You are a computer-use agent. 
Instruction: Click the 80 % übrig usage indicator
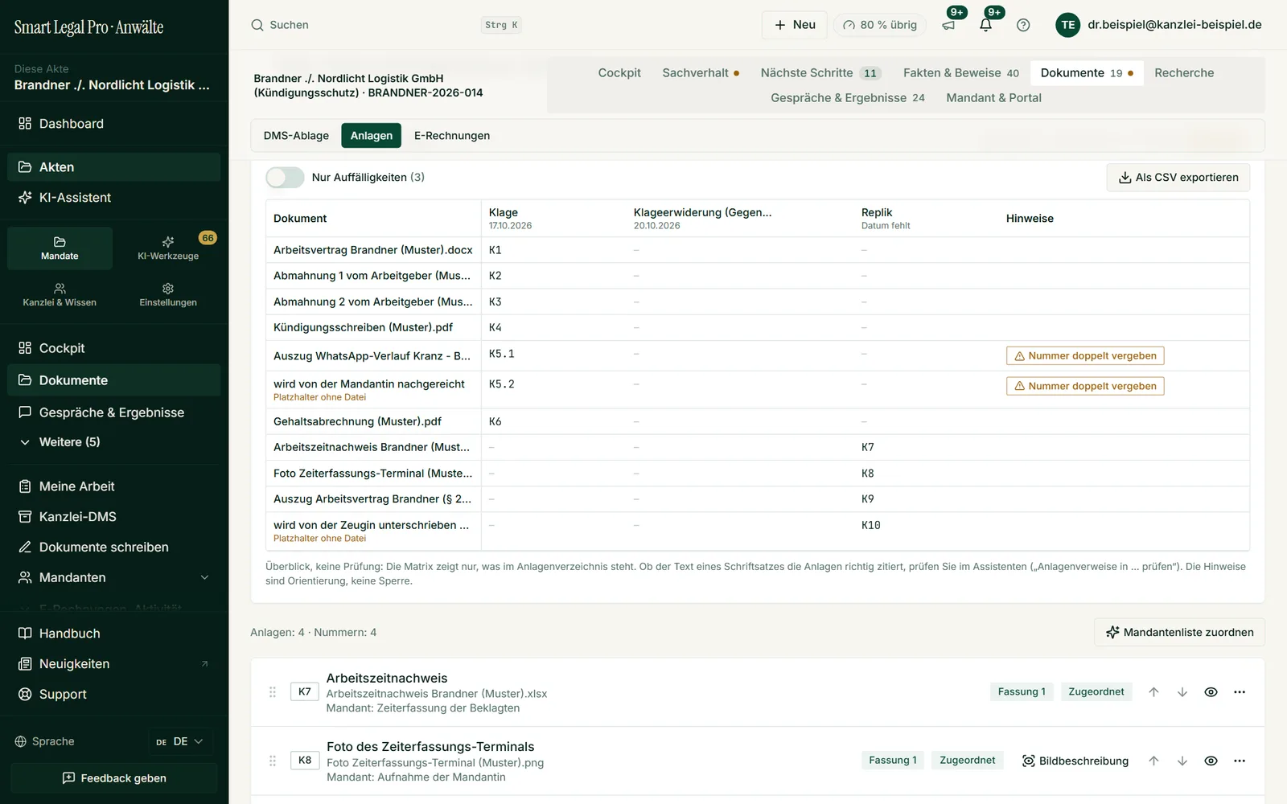click(880, 25)
